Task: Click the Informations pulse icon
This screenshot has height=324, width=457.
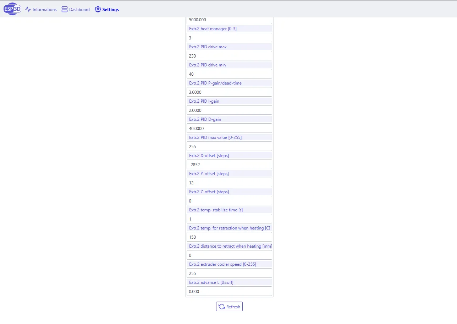Action: [28, 10]
